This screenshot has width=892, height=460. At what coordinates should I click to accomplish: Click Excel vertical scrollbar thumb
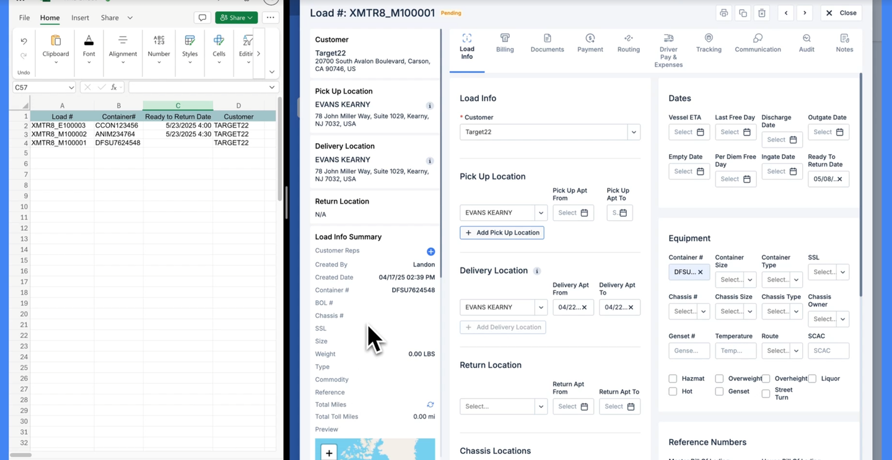point(279,149)
